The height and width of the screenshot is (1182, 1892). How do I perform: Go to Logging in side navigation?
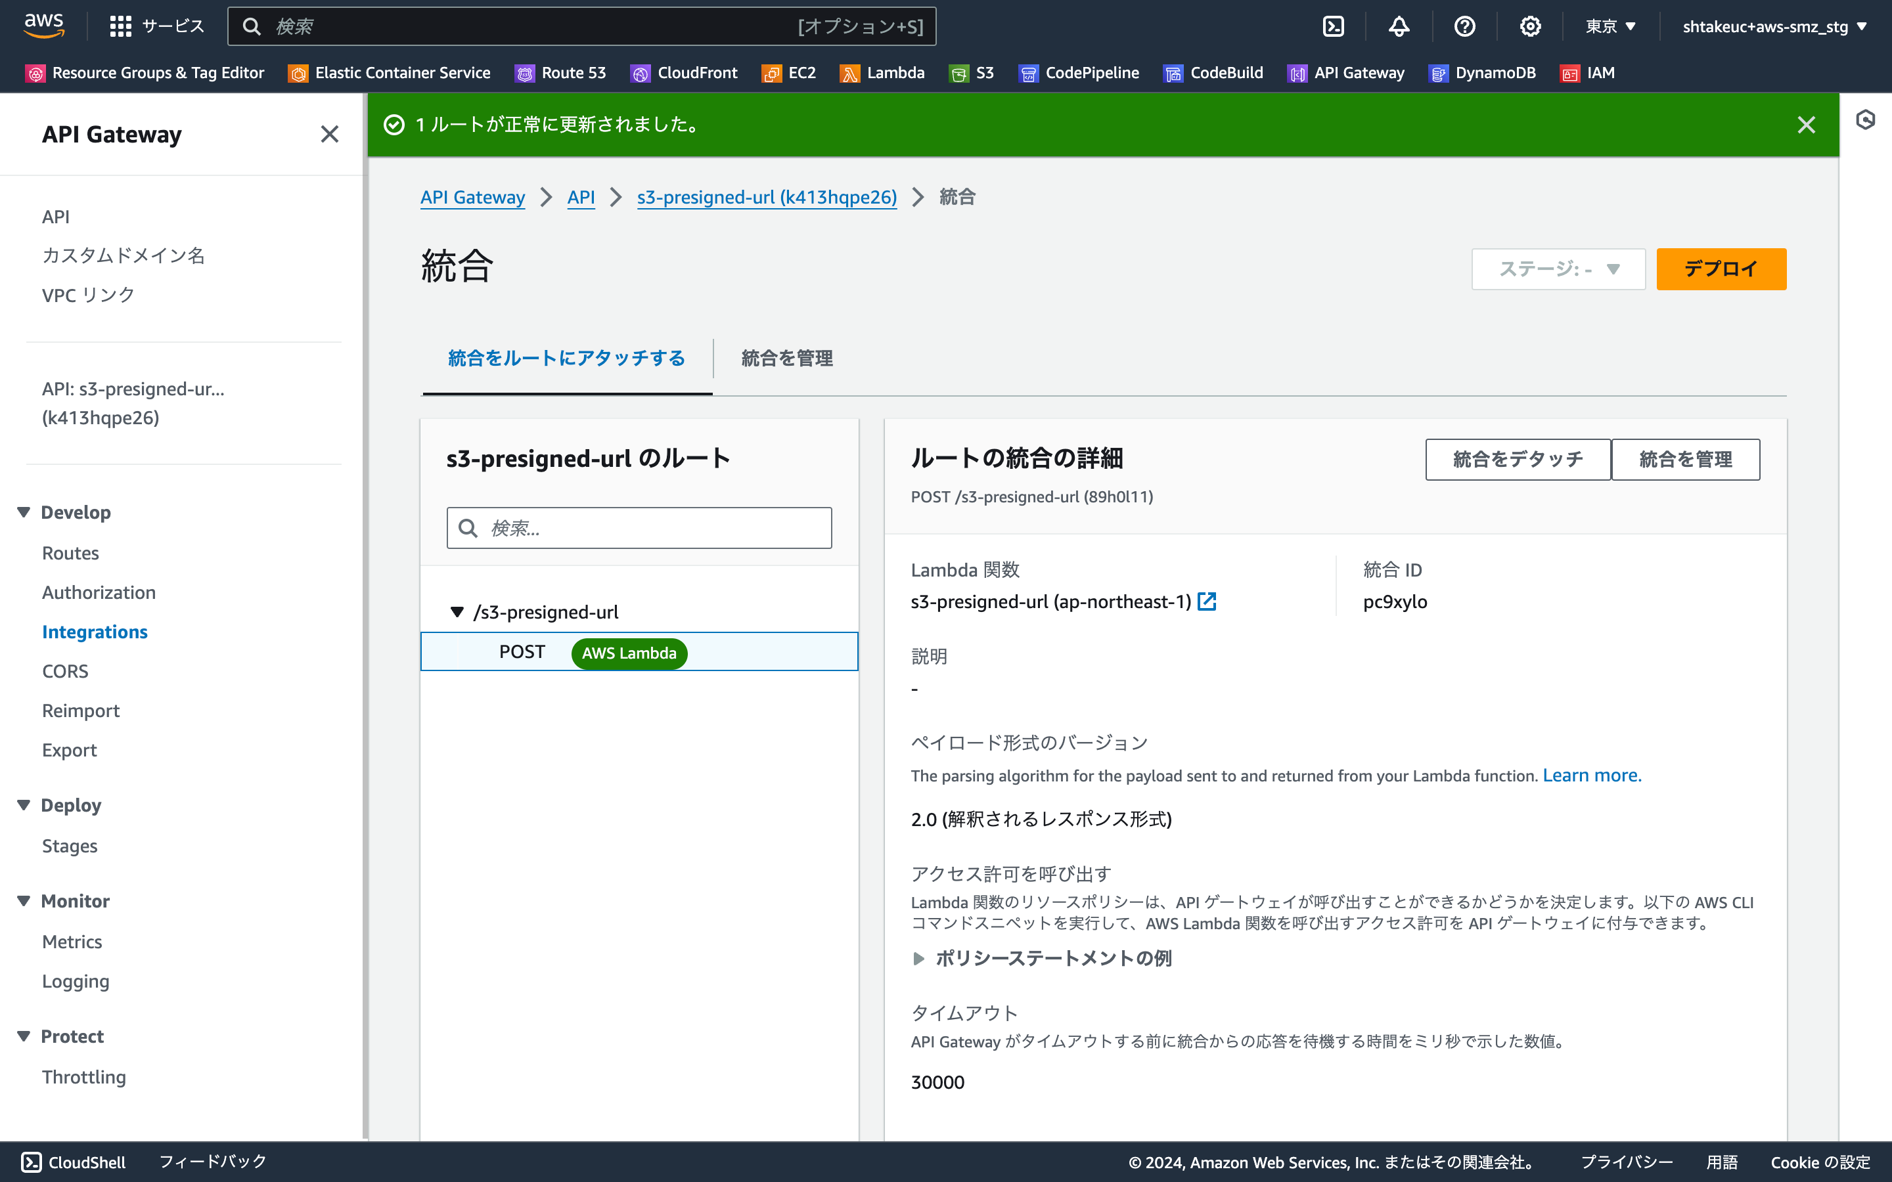click(x=76, y=980)
